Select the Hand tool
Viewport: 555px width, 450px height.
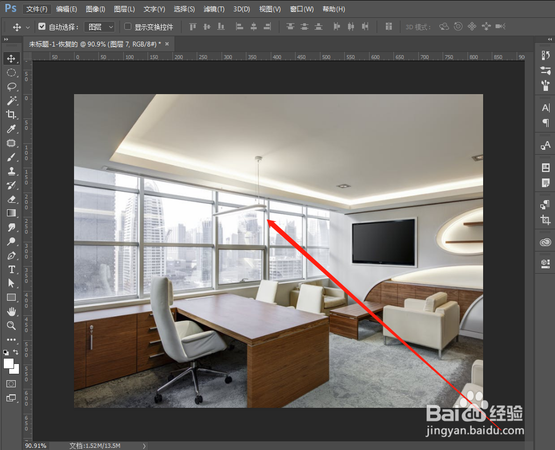click(x=11, y=312)
